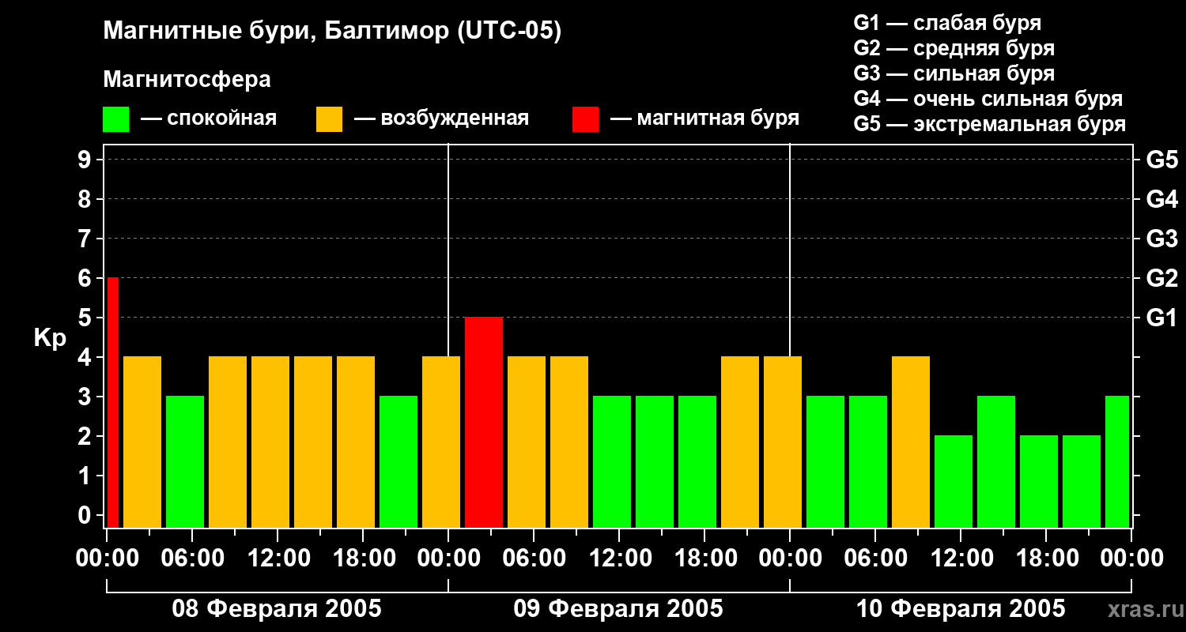The image size is (1186, 632).
Task: Select the '09 Февраля 2005' date label
Action: click(x=618, y=609)
